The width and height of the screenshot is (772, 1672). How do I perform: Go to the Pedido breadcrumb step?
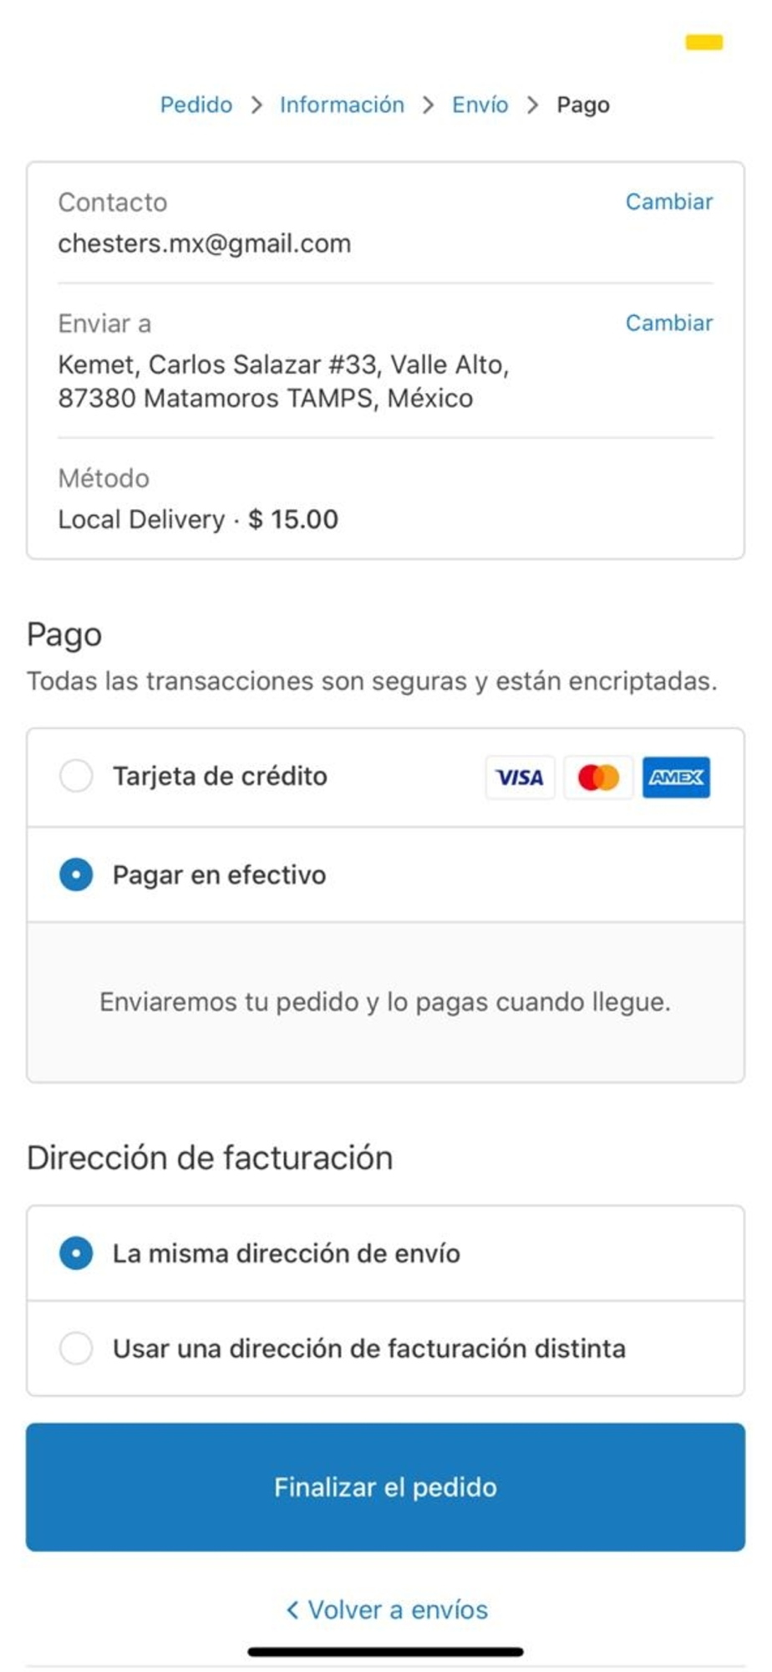point(196,104)
